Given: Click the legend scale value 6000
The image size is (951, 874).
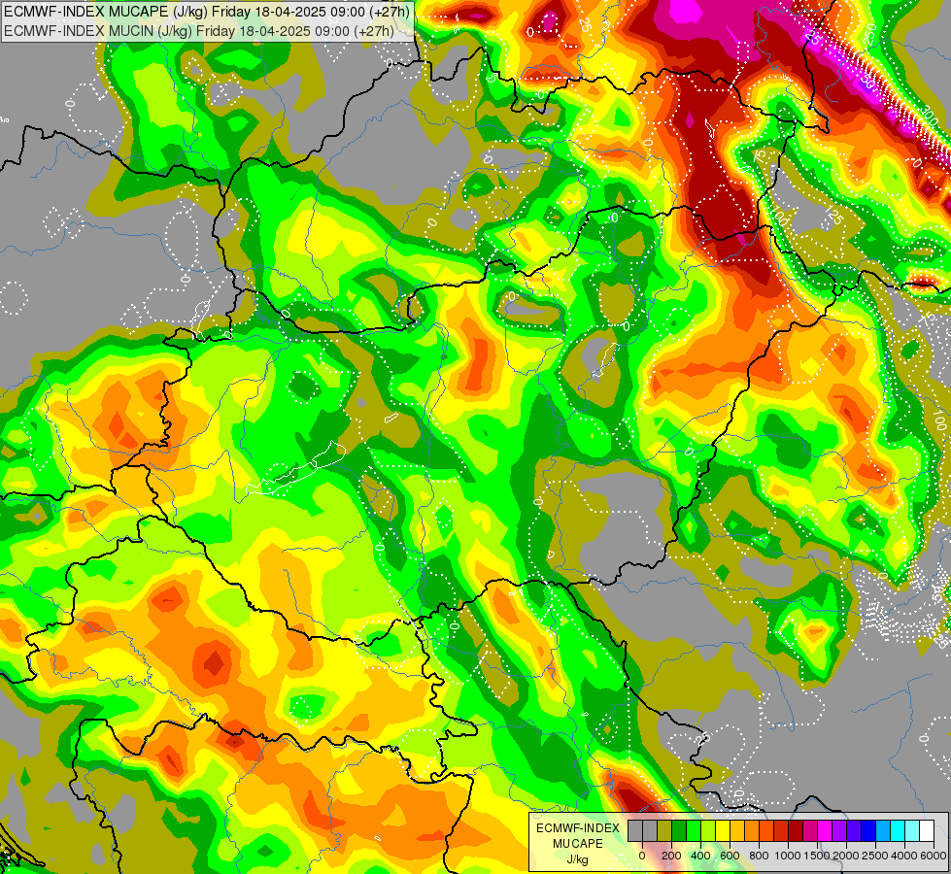Looking at the screenshot, I should tap(934, 856).
